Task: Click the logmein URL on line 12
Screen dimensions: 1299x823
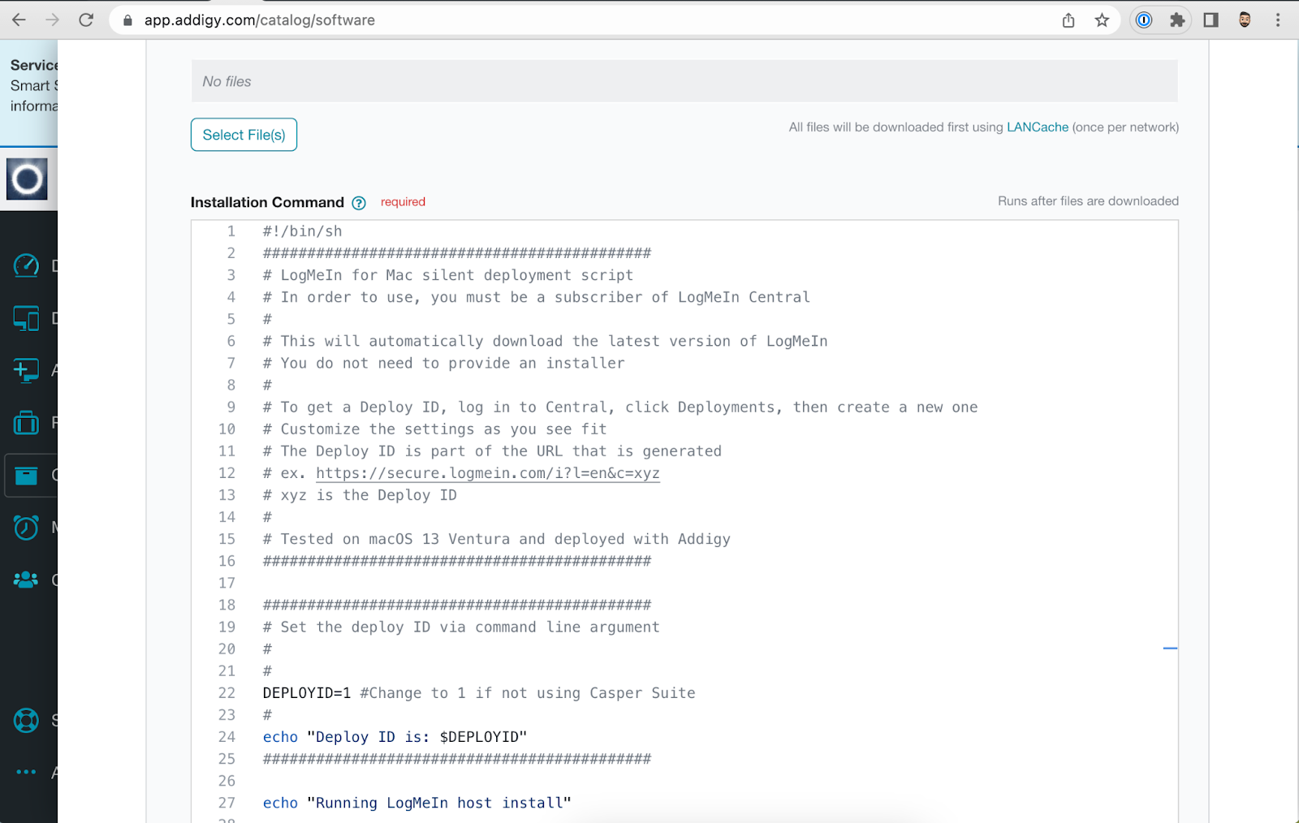Action: coord(487,473)
